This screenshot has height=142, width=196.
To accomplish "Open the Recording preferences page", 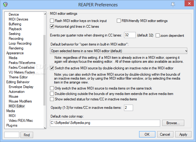I will coord(16,39).
